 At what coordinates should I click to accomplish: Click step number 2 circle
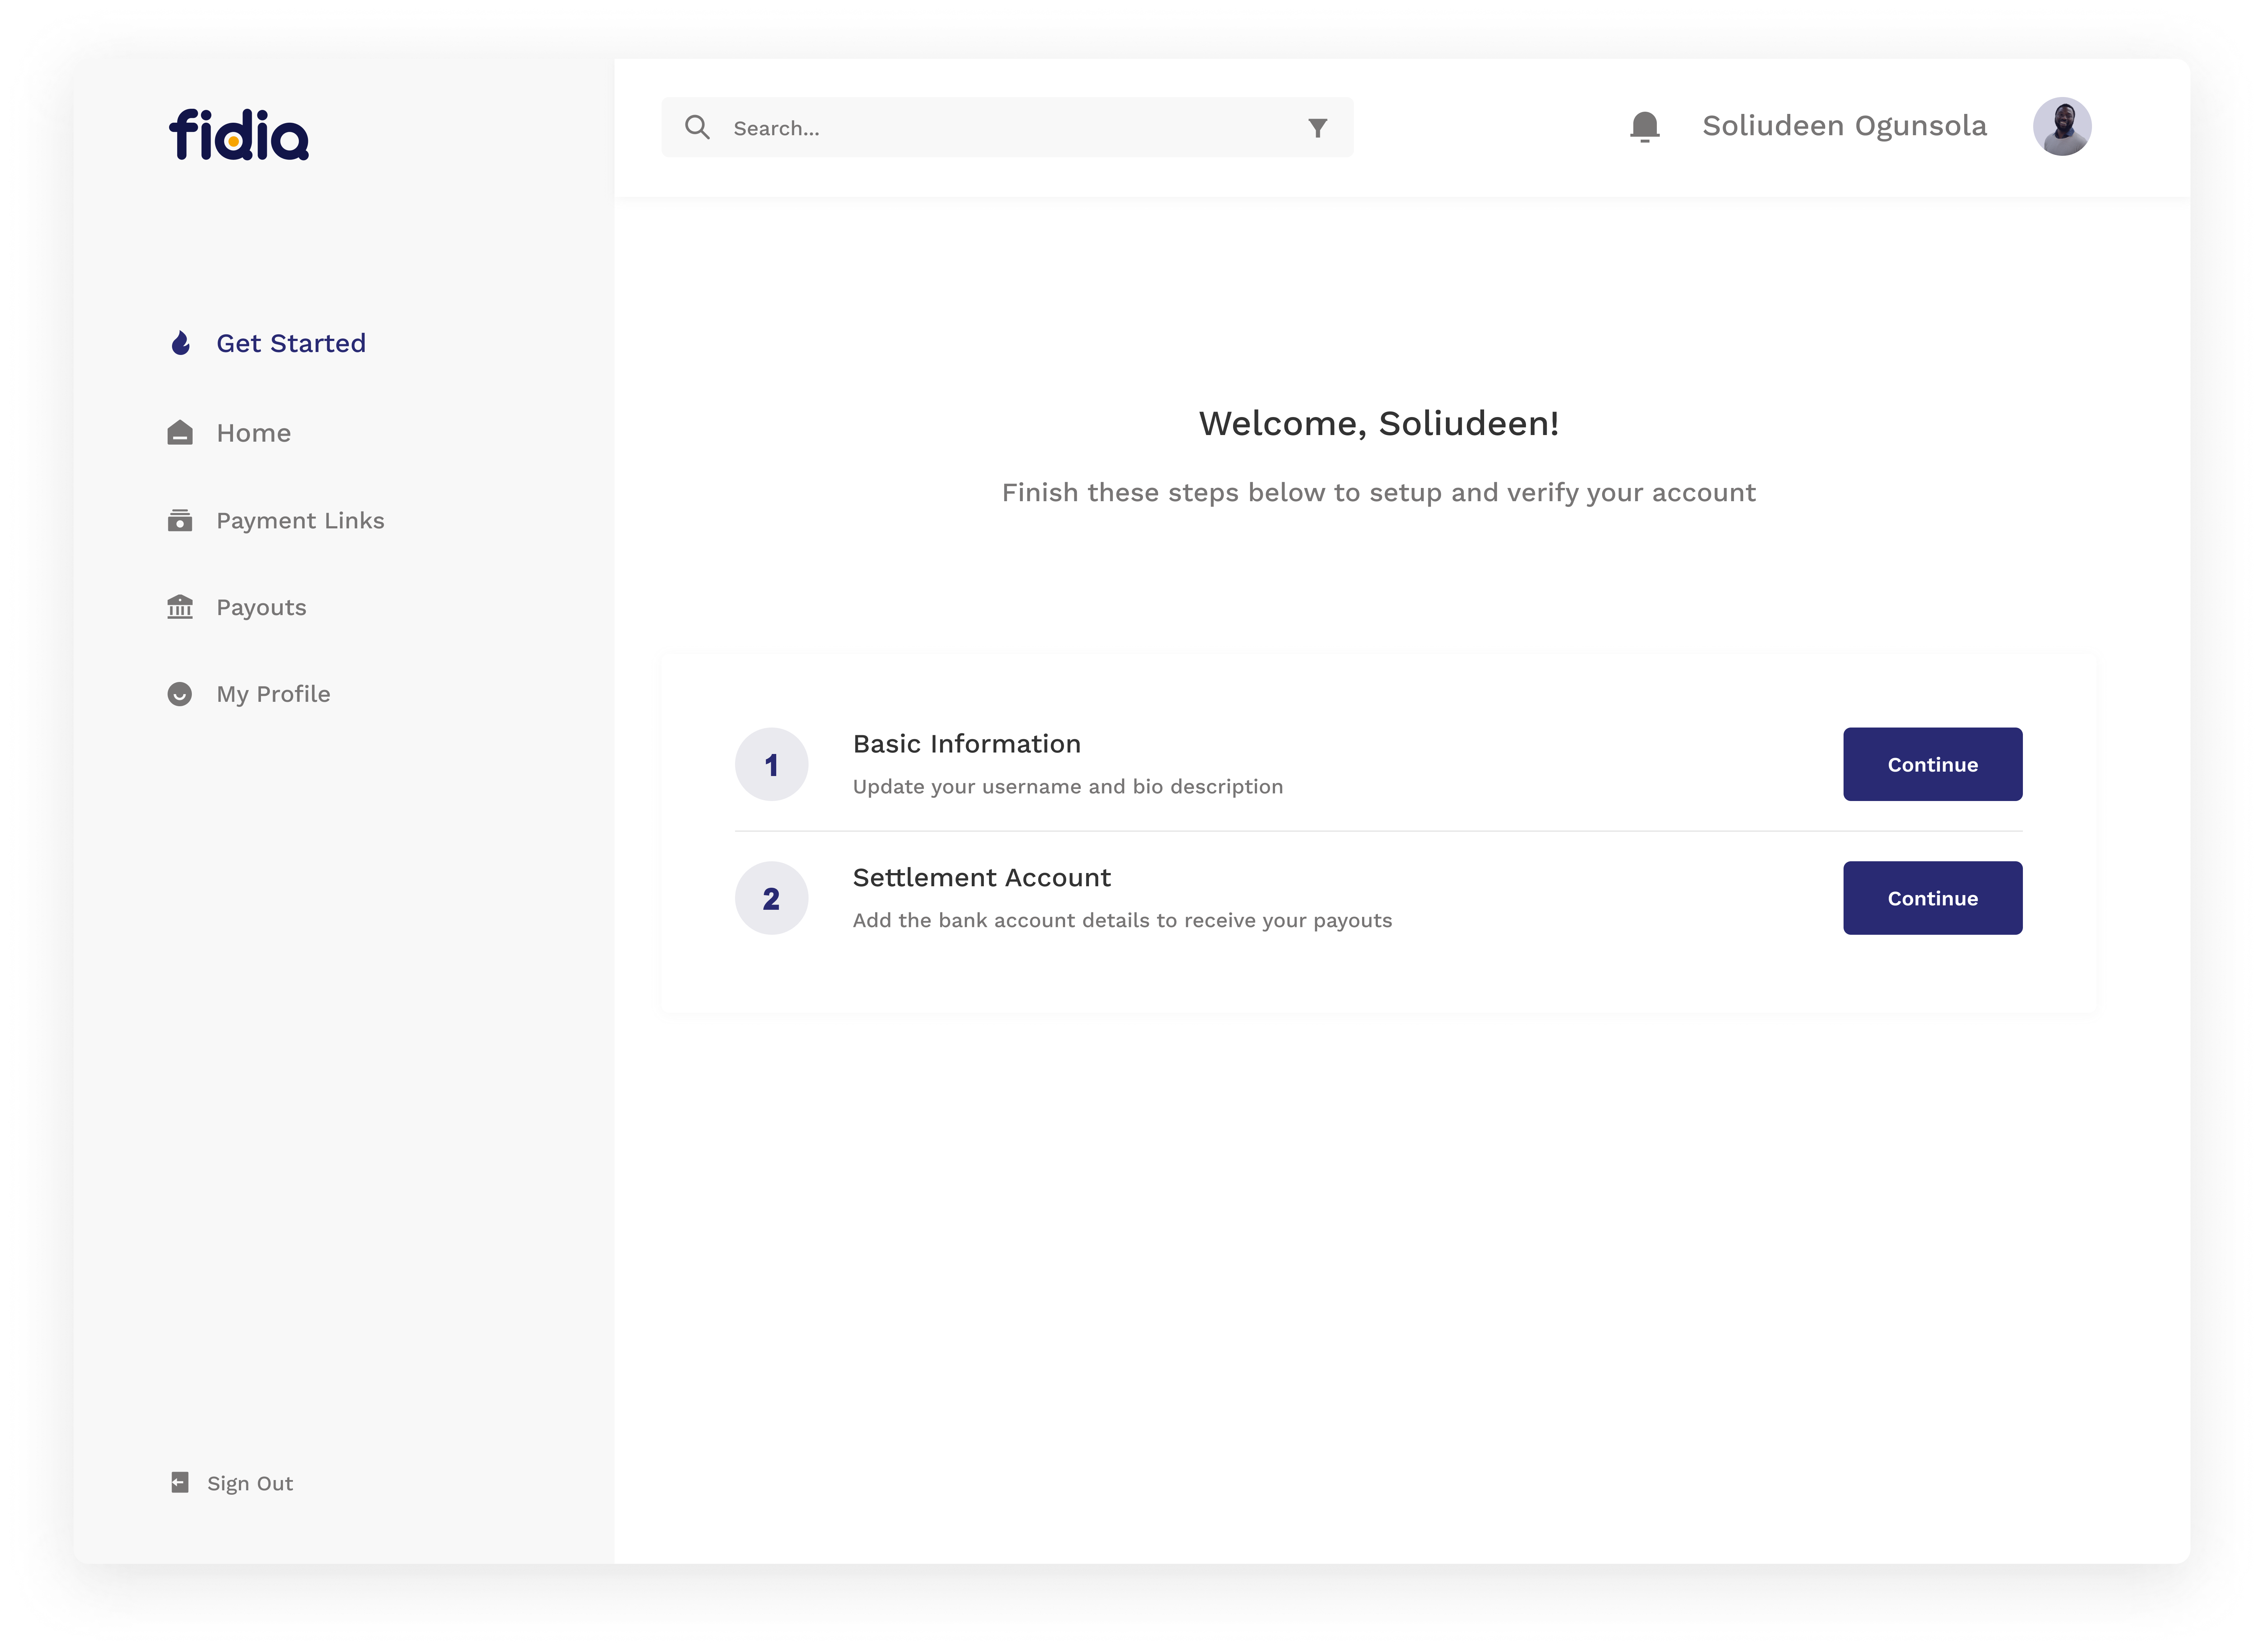pos(771,898)
